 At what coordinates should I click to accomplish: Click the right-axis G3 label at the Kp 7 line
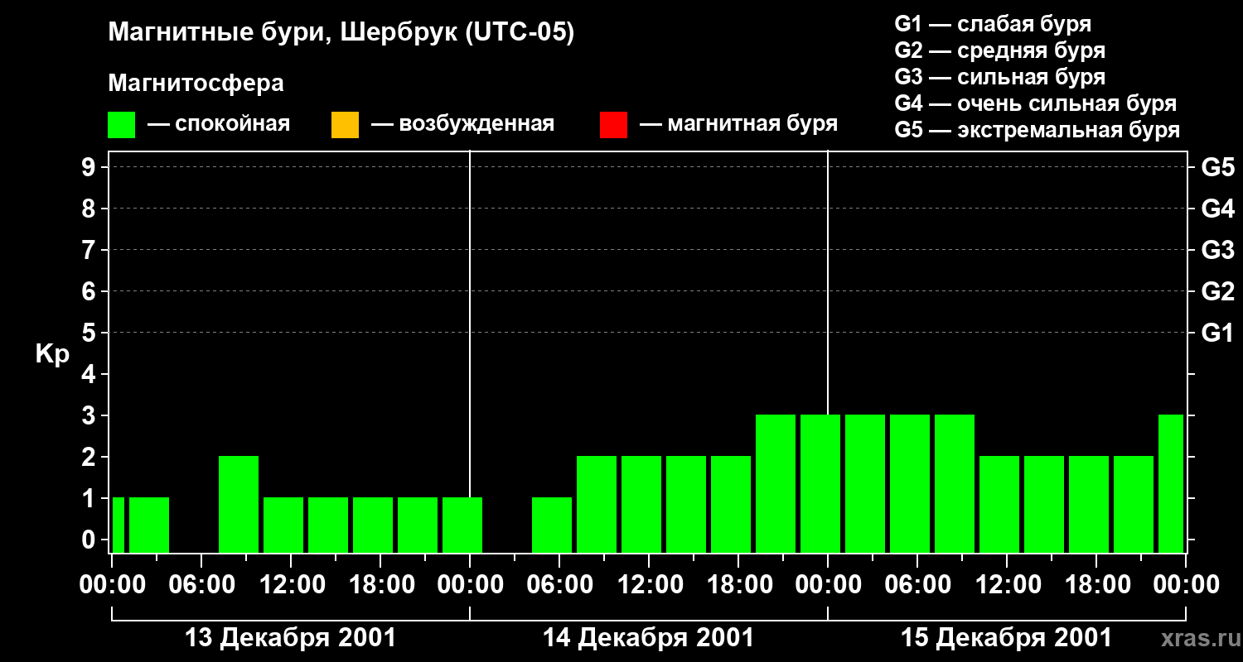[x=1218, y=250]
